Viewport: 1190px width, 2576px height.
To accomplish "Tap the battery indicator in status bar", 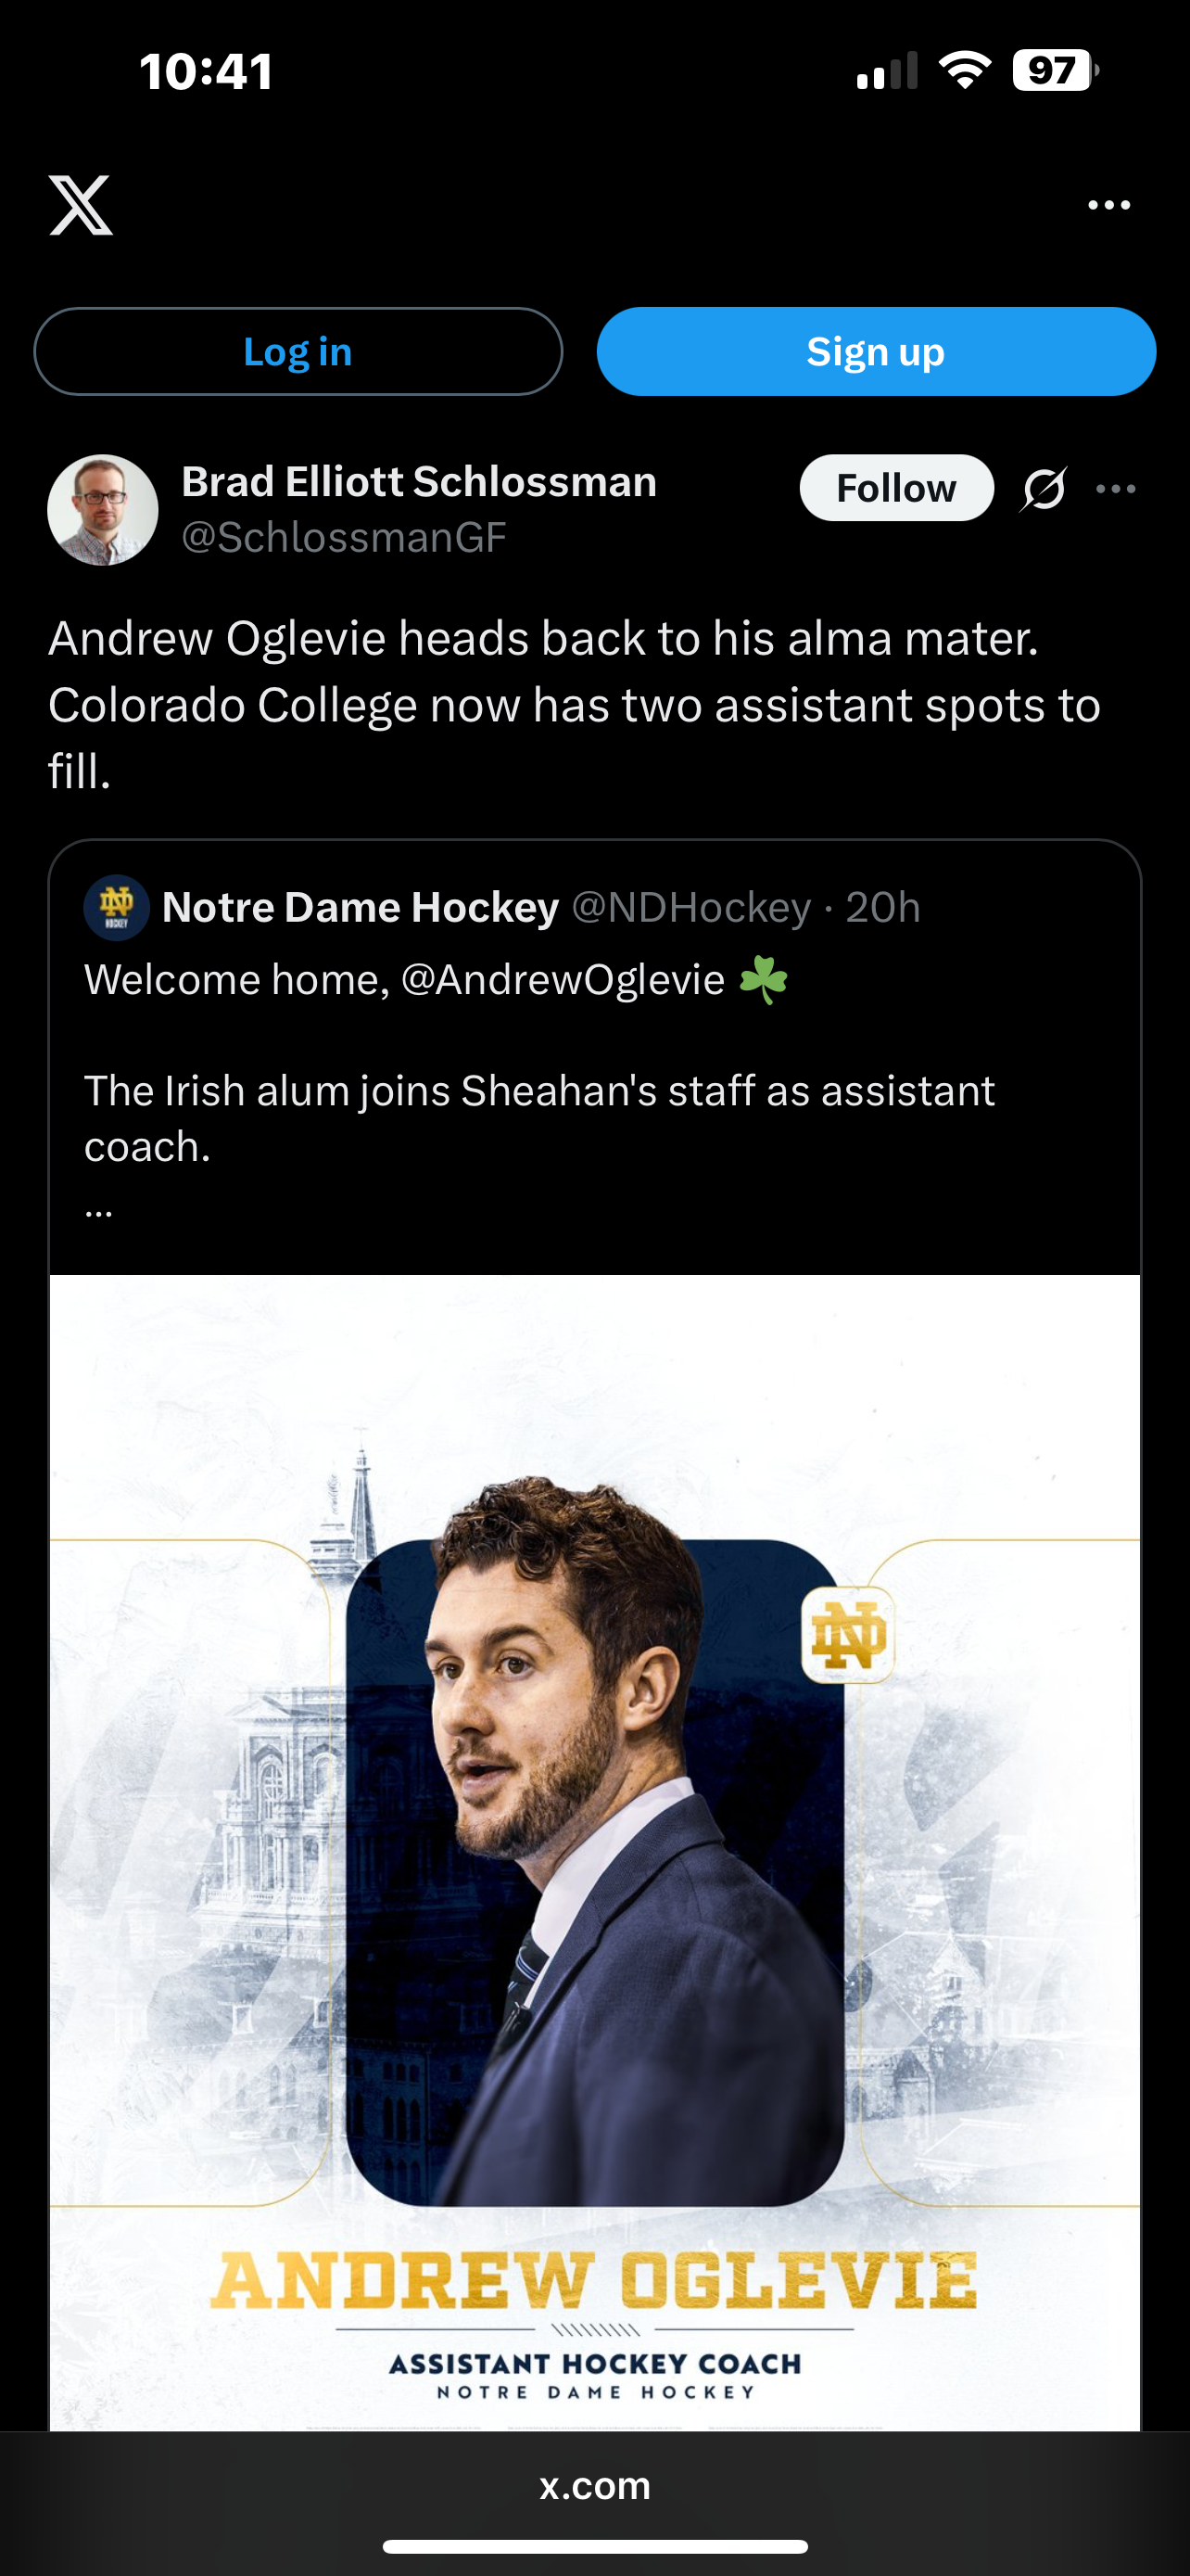I will (1054, 71).
